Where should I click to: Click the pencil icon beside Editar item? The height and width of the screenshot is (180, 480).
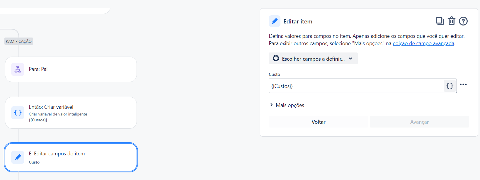[275, 21]
